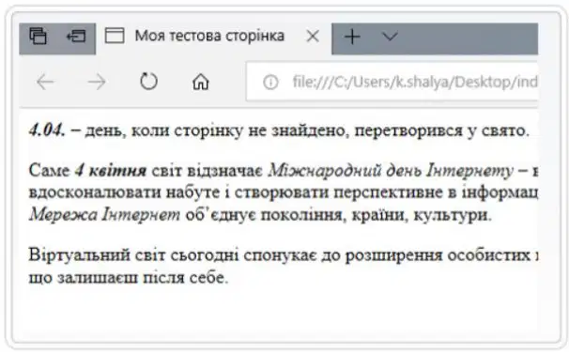Go forward with the right arrow

point(97,82)
